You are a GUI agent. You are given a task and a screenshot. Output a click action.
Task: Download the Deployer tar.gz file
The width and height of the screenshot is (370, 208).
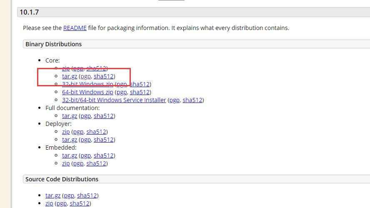(70, 140)
